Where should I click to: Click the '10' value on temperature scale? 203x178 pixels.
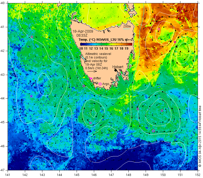[x=81, y=49]
